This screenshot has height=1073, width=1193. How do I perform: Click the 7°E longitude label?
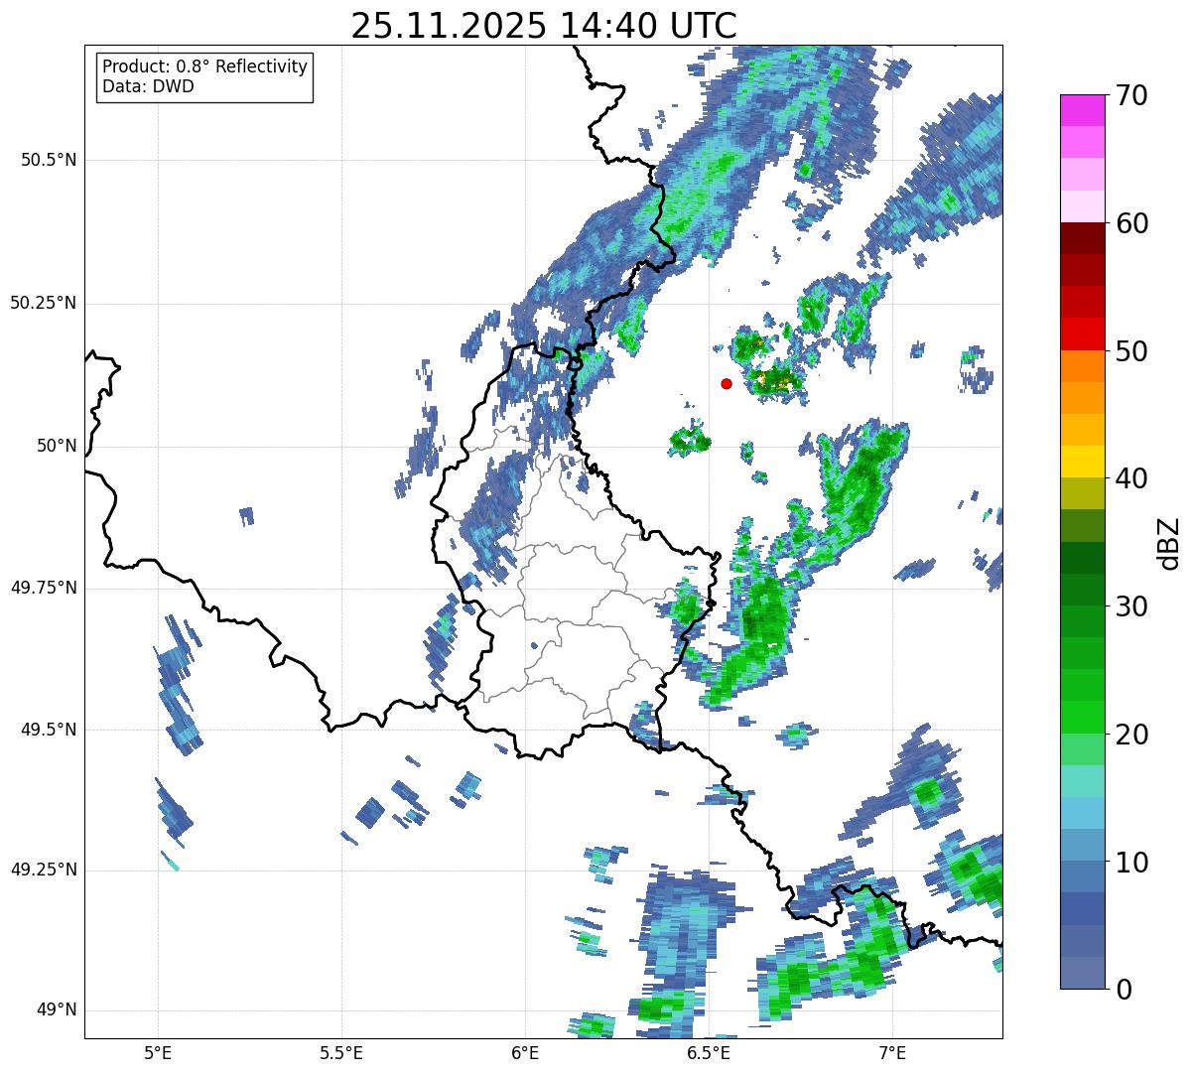[x=892, y=1052]
